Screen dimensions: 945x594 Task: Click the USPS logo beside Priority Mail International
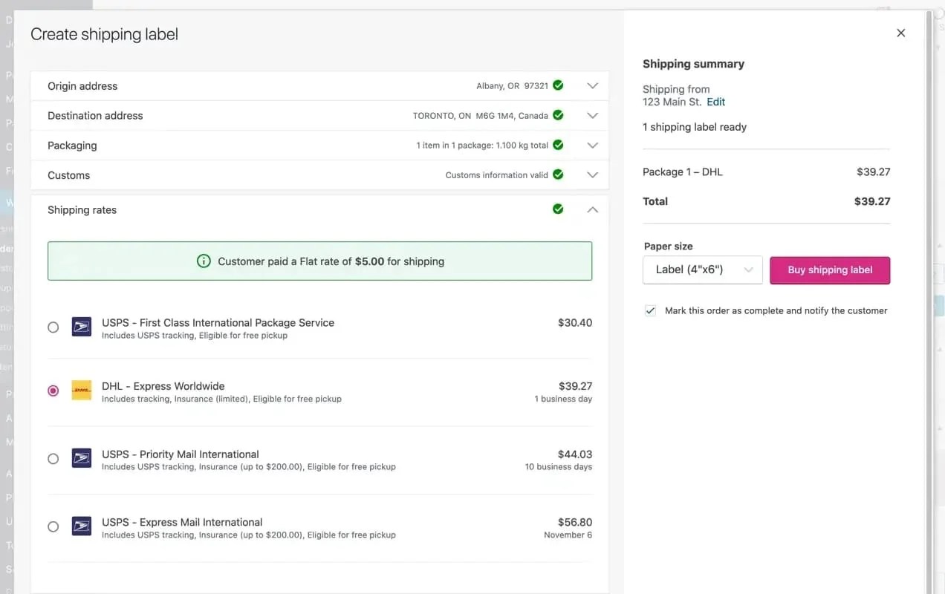[x=81, y=458]
